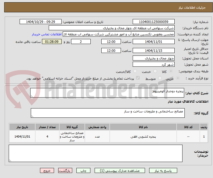The width and height of the screenshot is (213, 178).
Task: Click the خروج exit button
Action: tap(47, 170)
